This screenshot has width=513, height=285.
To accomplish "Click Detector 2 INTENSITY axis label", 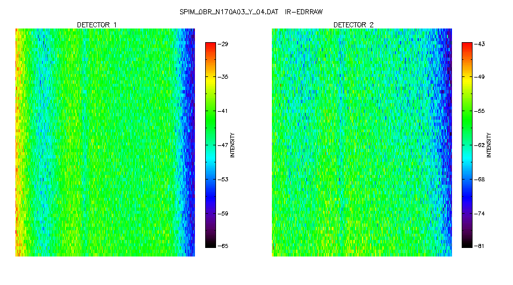I will click(489, 145).
